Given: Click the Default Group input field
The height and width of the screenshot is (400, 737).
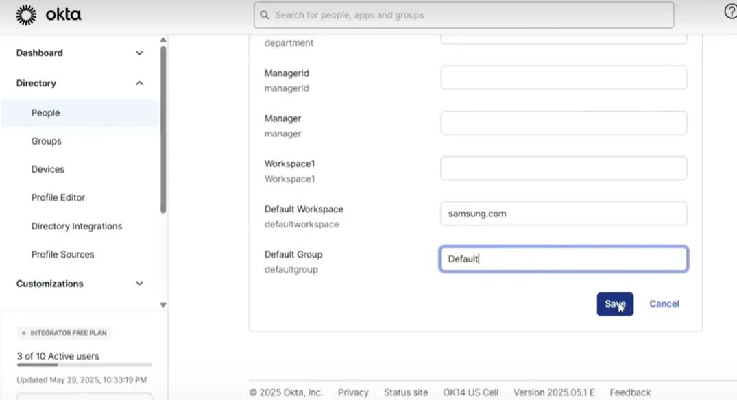Looking at the screenshot, I should 564,259.
